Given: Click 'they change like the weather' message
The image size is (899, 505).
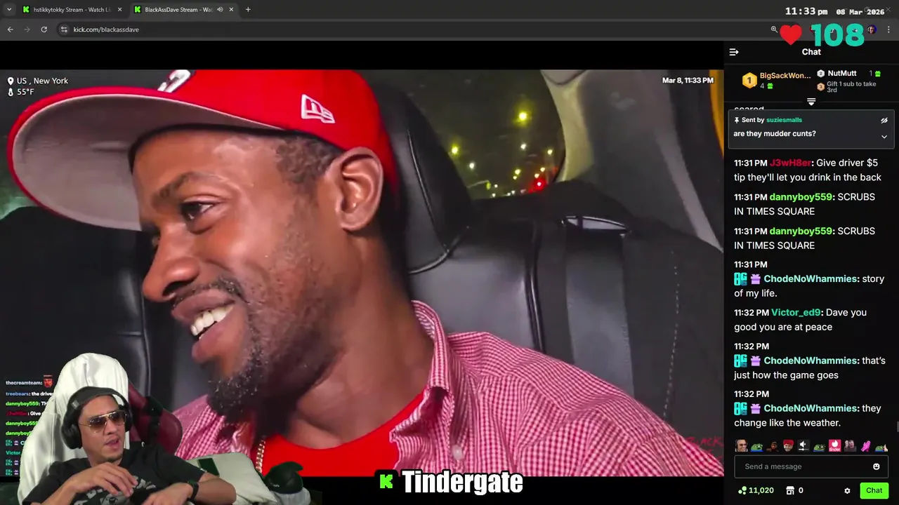Looking at the screenshot, I should [808, 415].
